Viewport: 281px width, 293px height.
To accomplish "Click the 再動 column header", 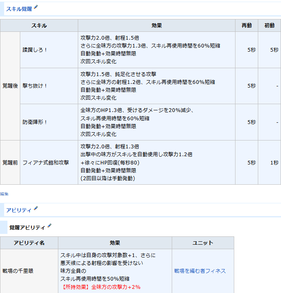I will 247,26.
